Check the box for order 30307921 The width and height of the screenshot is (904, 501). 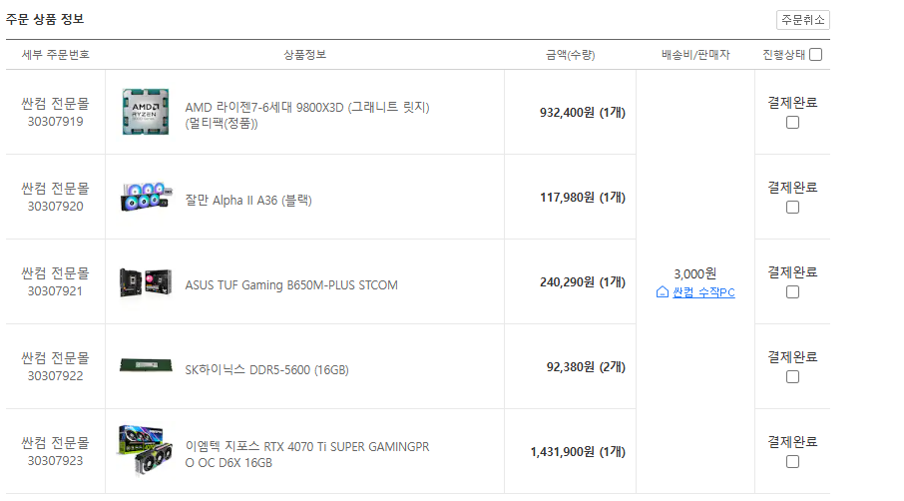coord(792,291)
